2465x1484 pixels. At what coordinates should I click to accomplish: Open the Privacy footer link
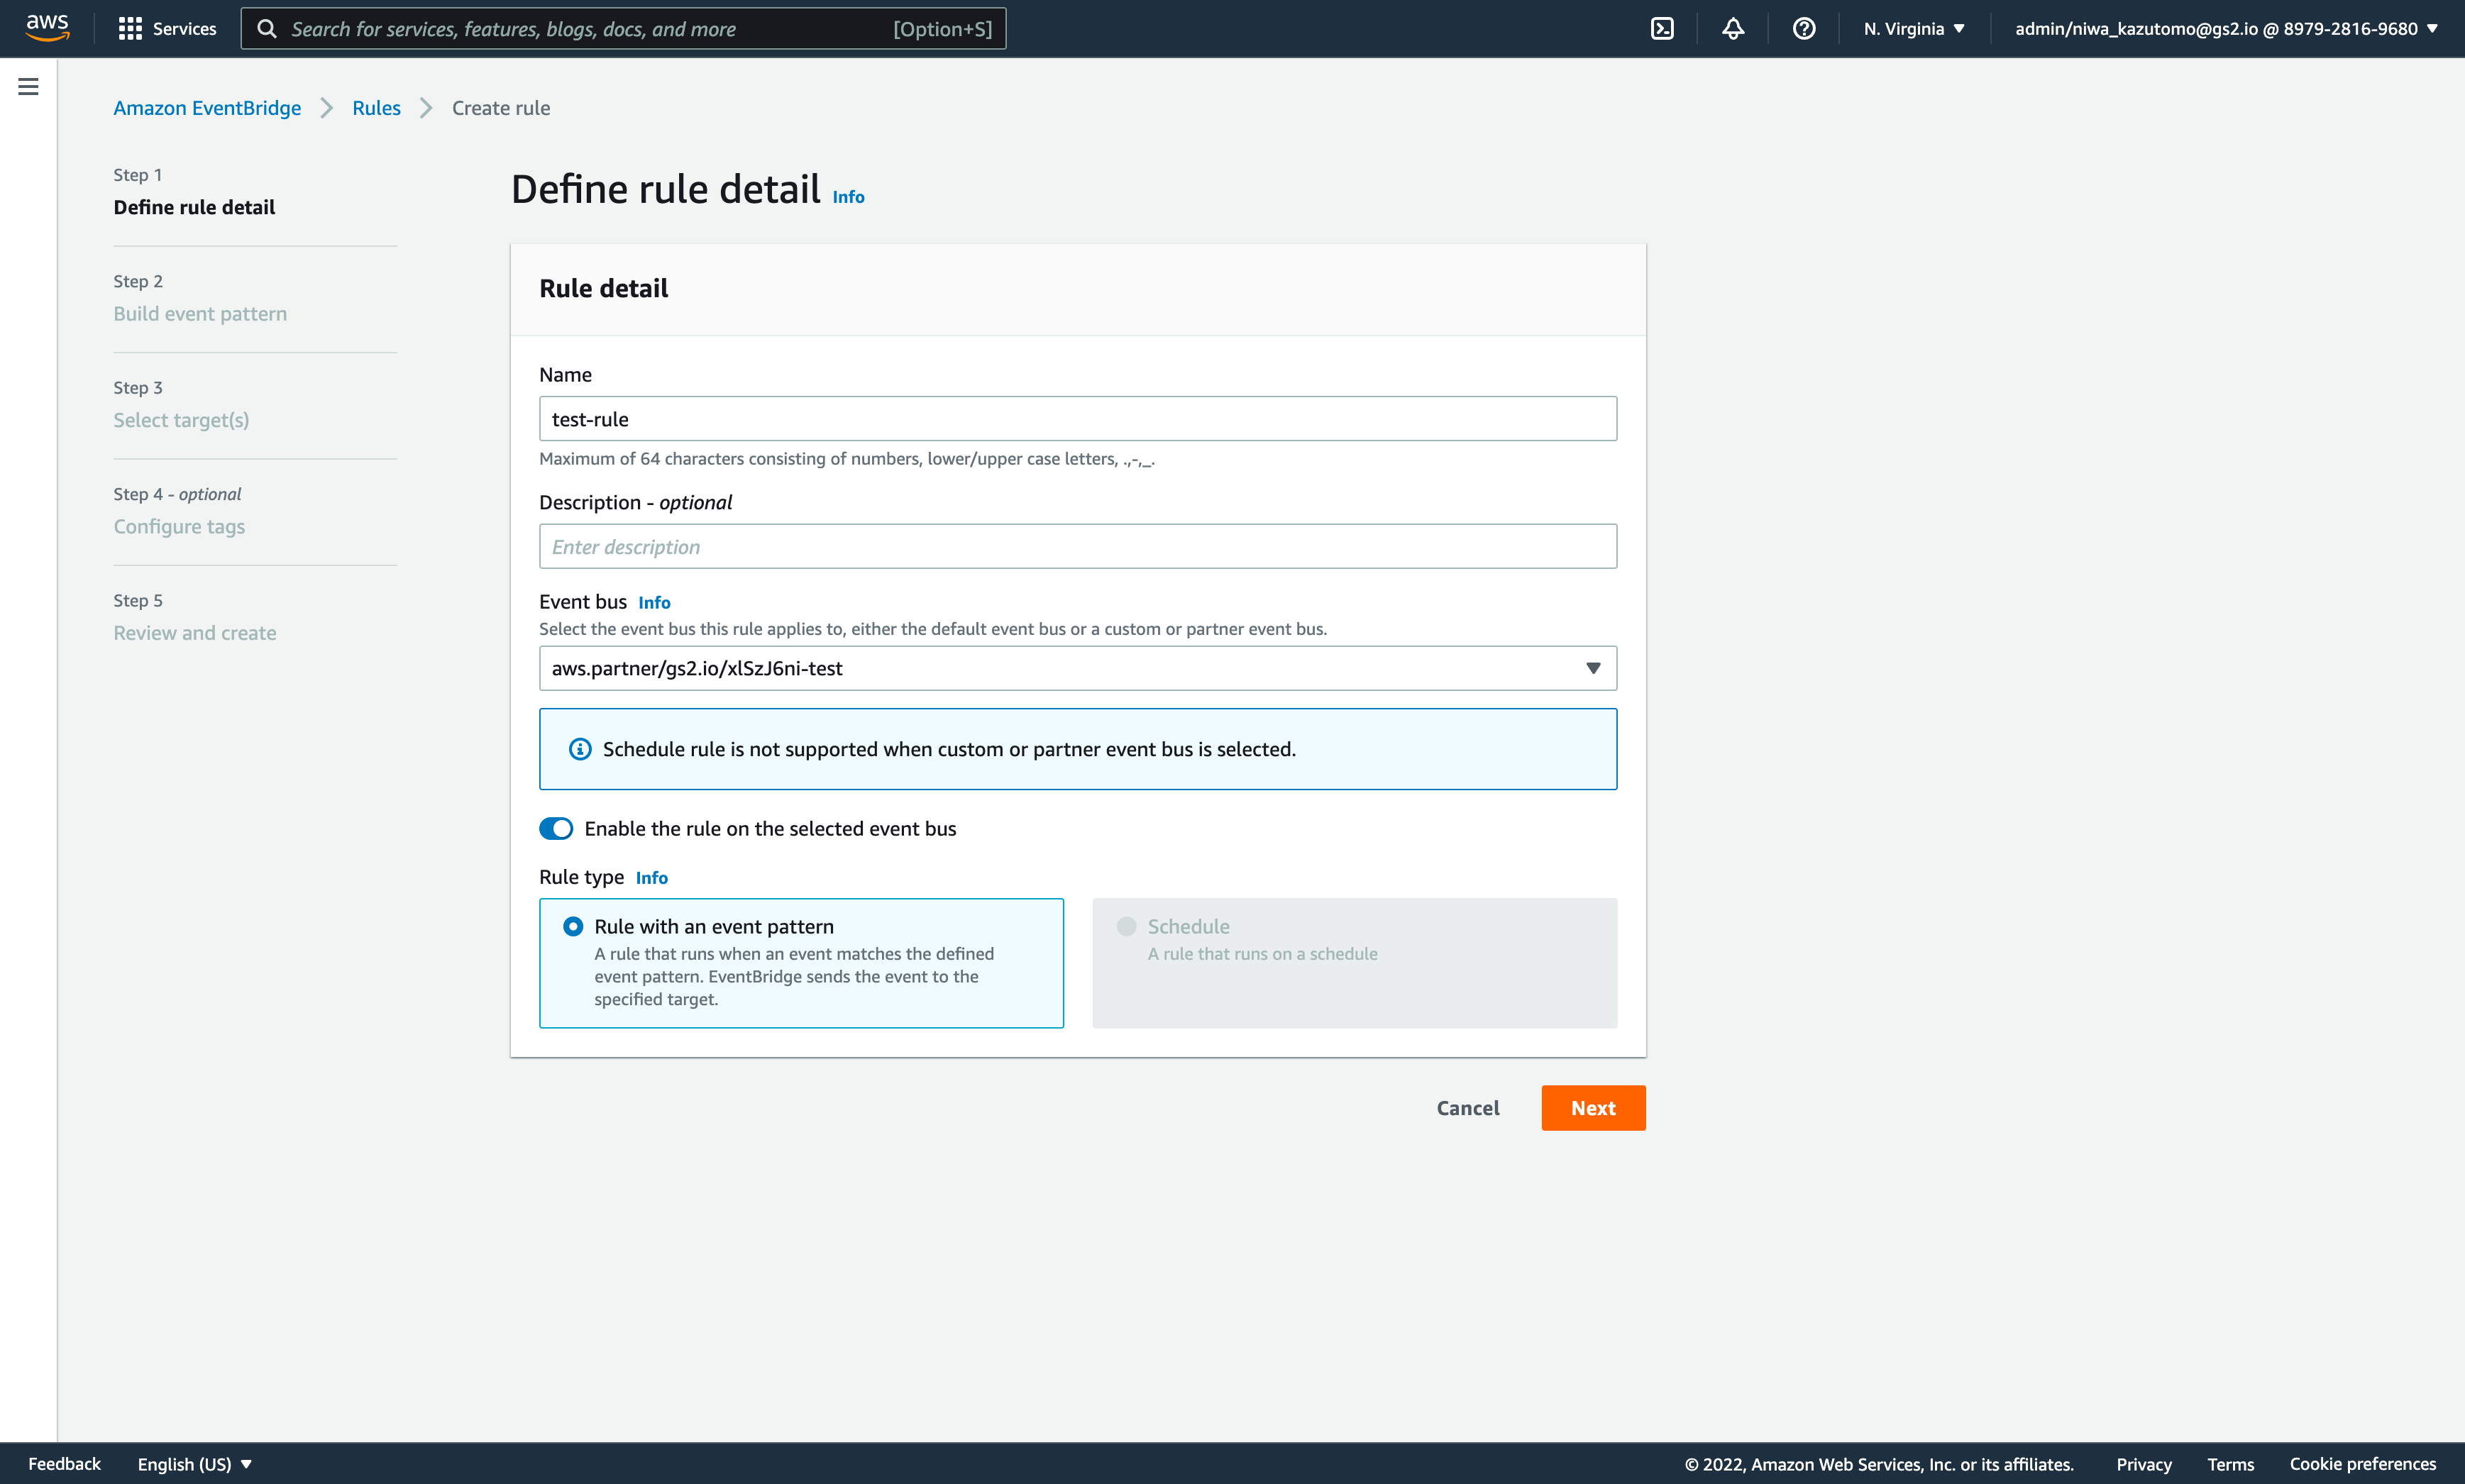click(x=2144, y=1465)
